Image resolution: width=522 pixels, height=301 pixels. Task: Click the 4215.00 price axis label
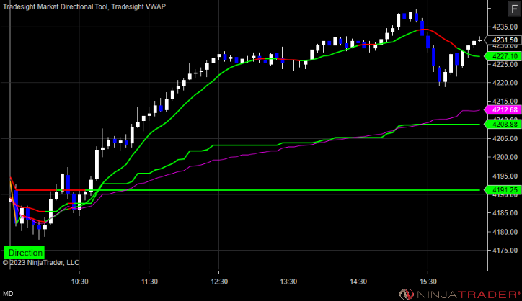505,102
